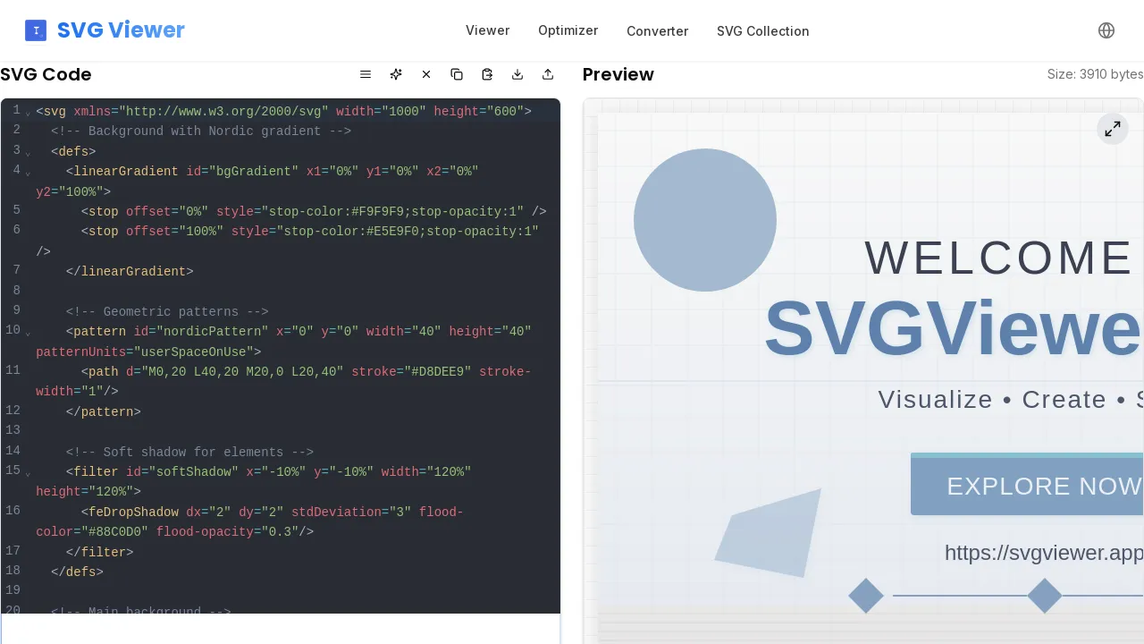Click the SVG Viewer logo icon
Viewport: 1144px width, 644px height.
[36, 30]
